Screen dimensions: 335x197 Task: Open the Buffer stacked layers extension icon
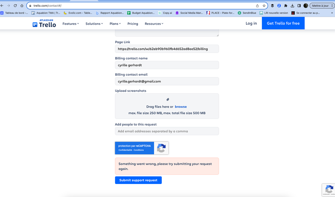[273, 6]
